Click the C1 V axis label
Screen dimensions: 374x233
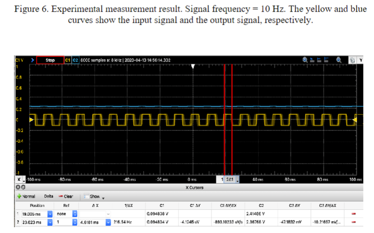click(19, 60)
